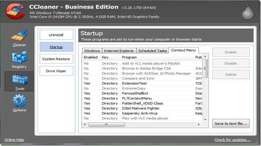Click Directory cell in Compare and Sync row
261x146 pixels.
point(110,78)
